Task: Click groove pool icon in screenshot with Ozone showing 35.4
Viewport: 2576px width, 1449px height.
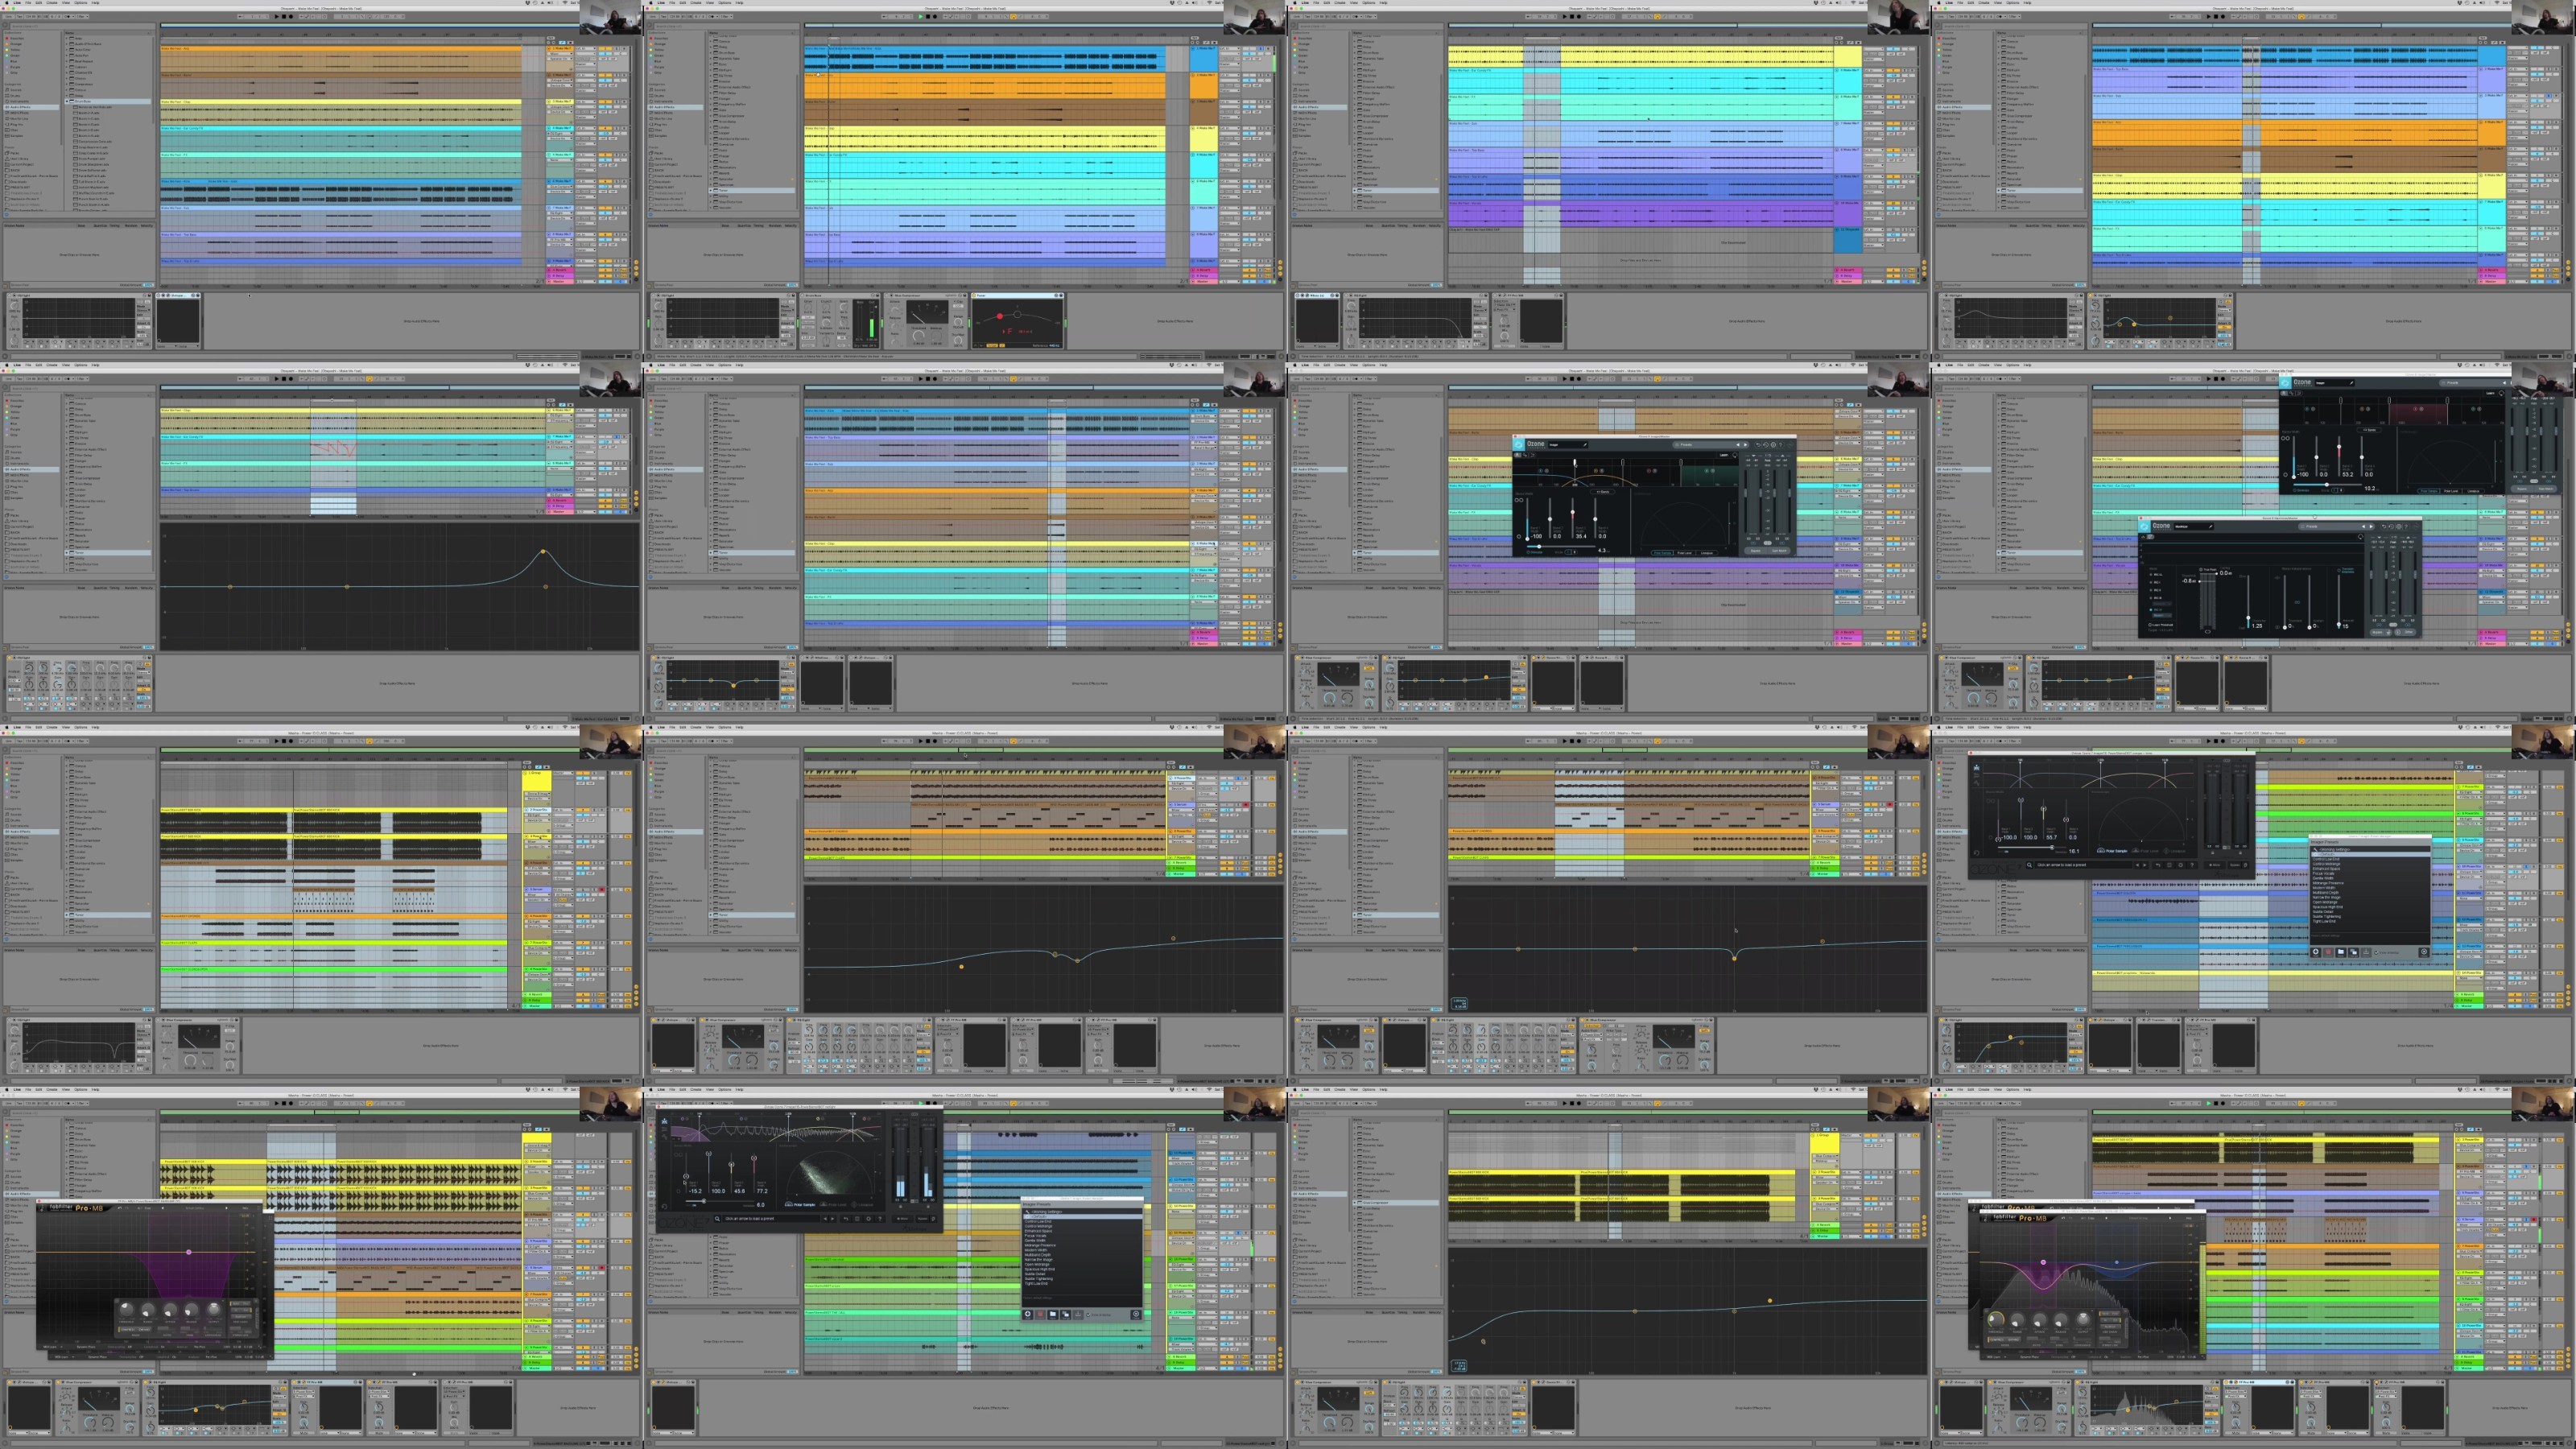Action: click(1294, 648)
